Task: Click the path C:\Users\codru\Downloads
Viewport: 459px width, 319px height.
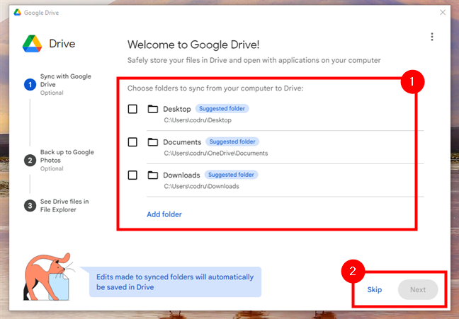Action: 201,186
